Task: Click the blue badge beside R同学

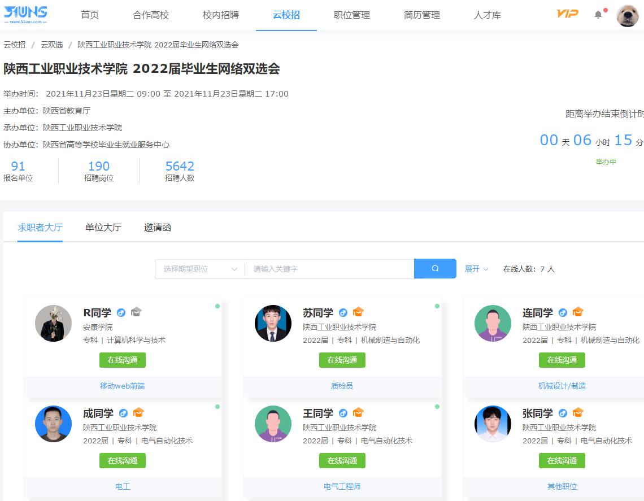Action: [121, 312]
